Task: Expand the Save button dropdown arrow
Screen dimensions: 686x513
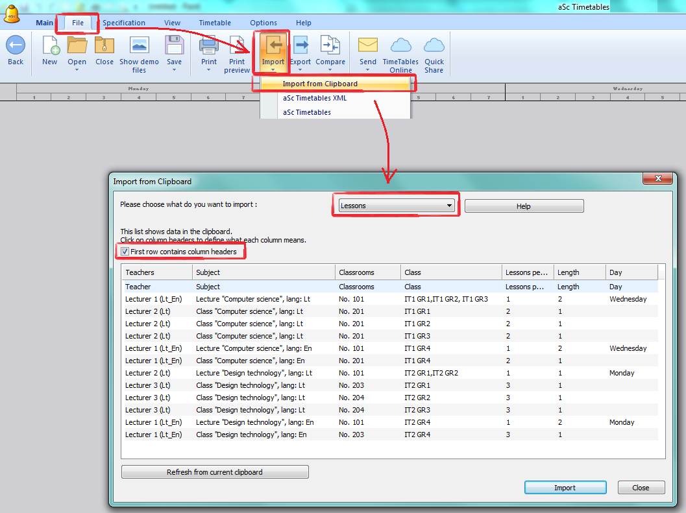Action: (x=174, y=70)
